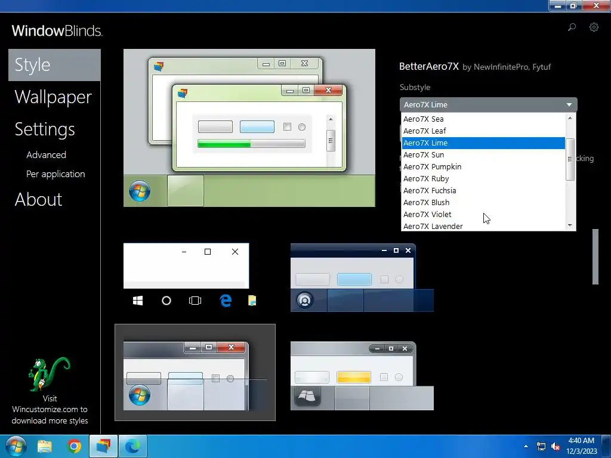Collapse the Substyle dropdown showing Aero7X Lime
Viewport: 611px width, 458px height.
[488, 104]
